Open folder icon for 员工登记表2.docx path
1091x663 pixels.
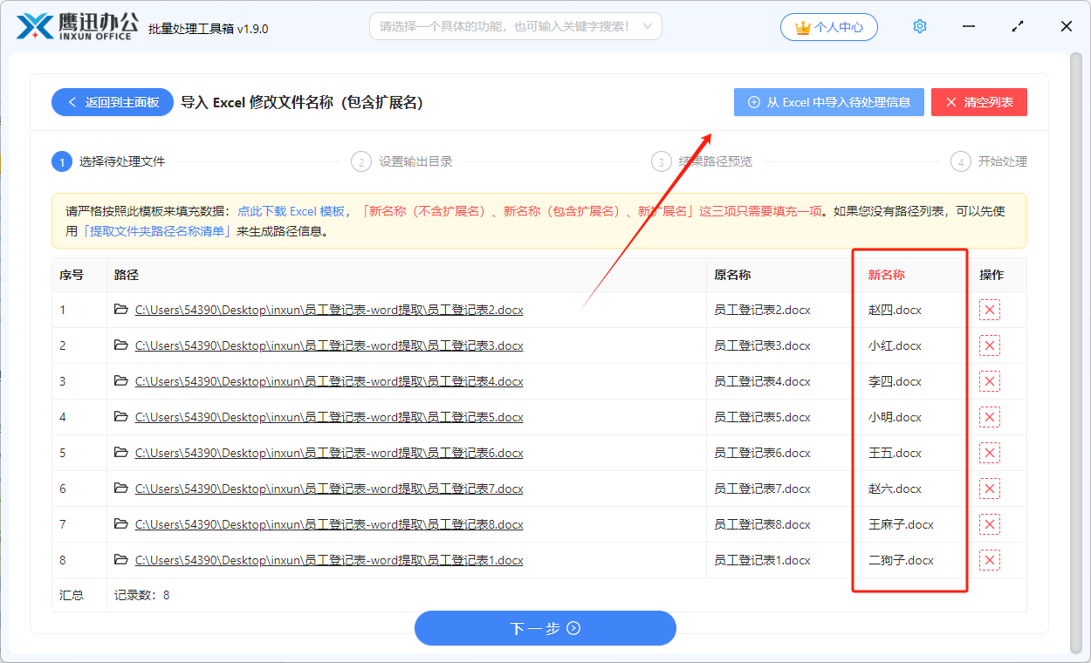point(120,309)
